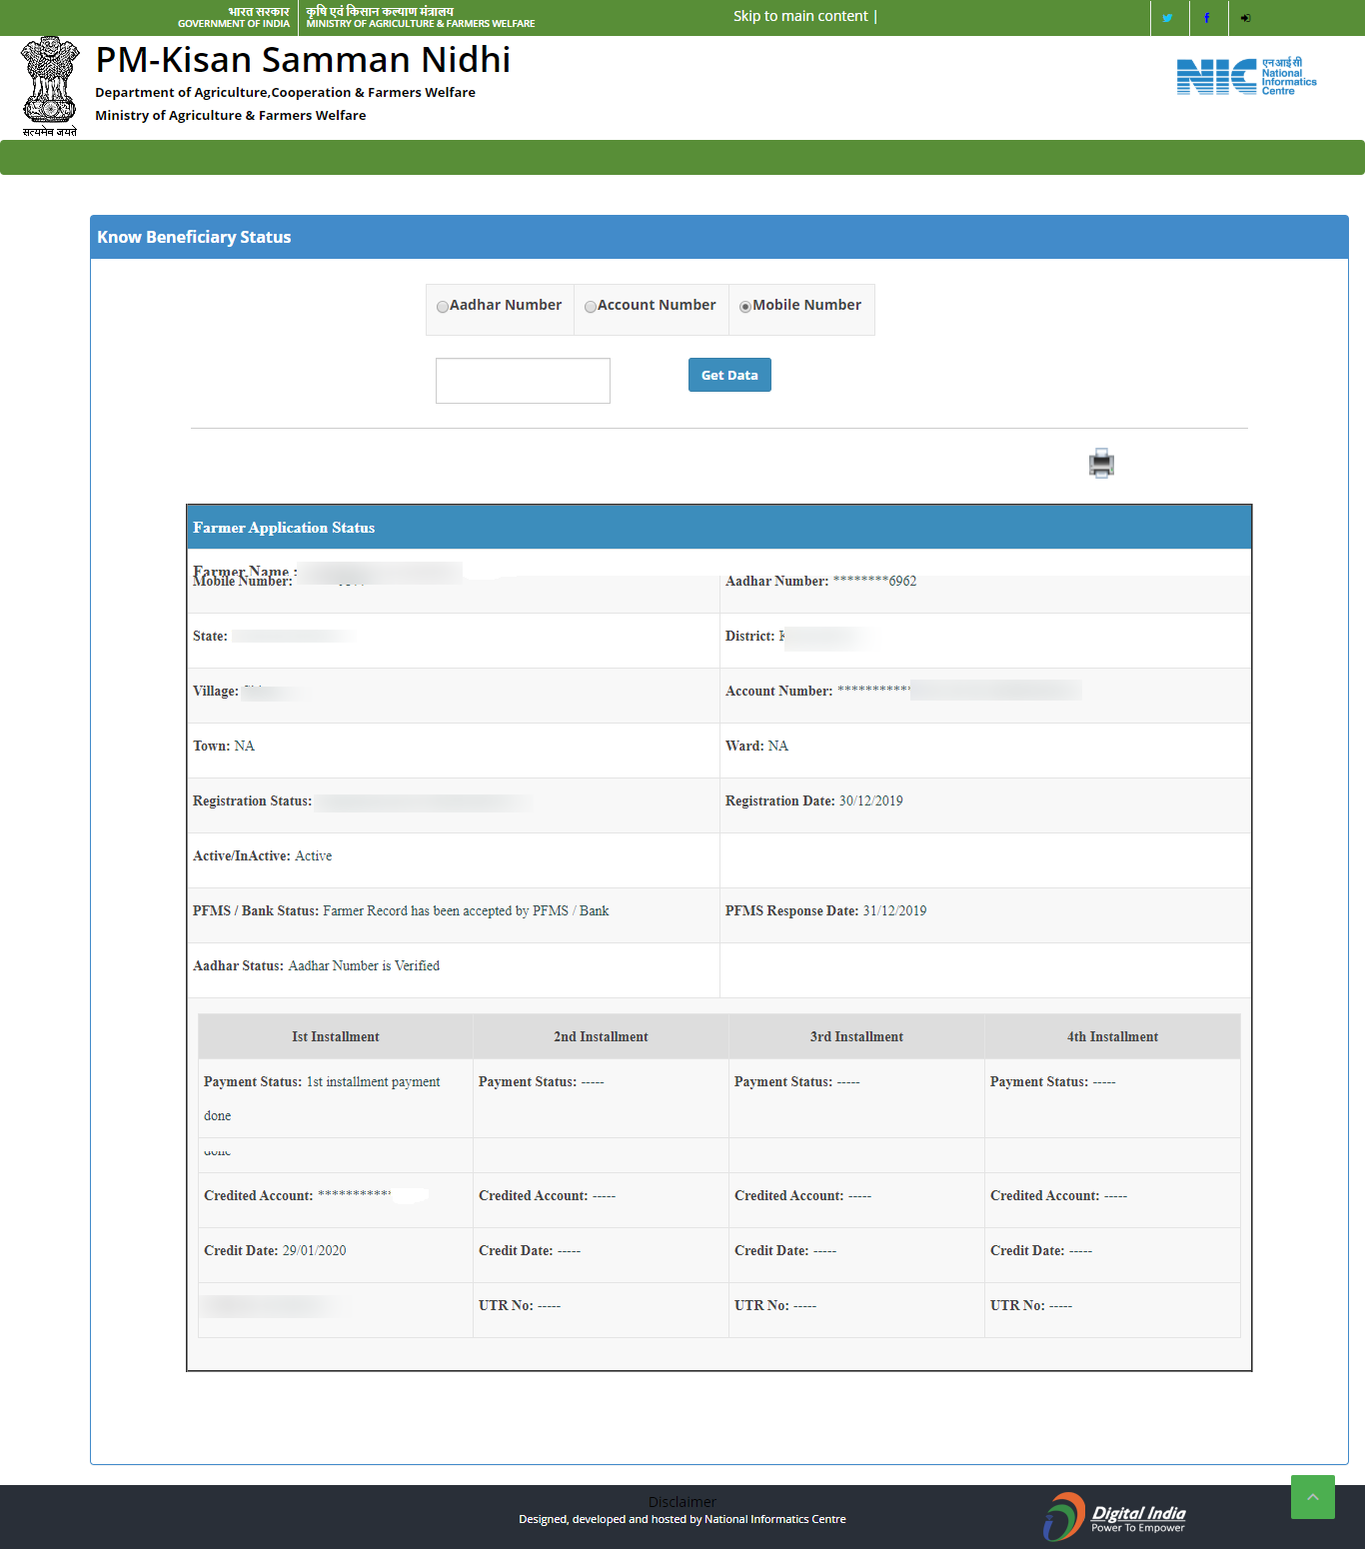Click the Government of India emblem
The image size is (1365, 1549).
tap(50, 86)
